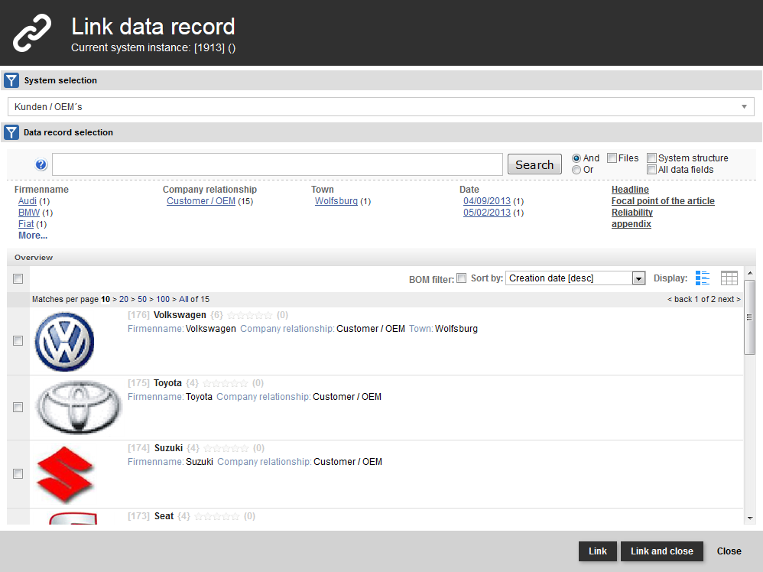Switch display to list view icon
This screenshot has height=572, width=763.
tap(702, 278)
